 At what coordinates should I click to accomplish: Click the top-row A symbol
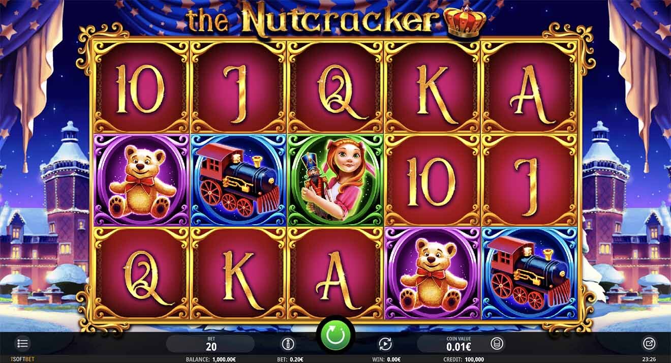(x=529, y=87)
